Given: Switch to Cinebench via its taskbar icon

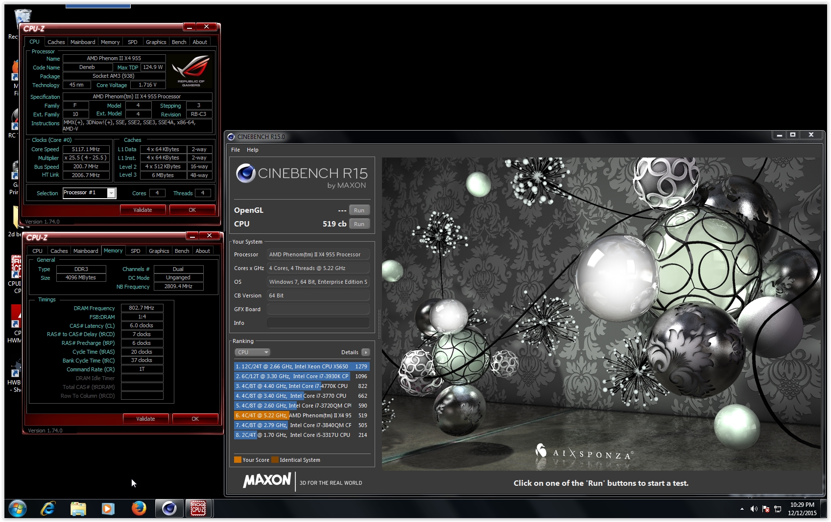Looking at the screenshot, I should click(169, 509).
